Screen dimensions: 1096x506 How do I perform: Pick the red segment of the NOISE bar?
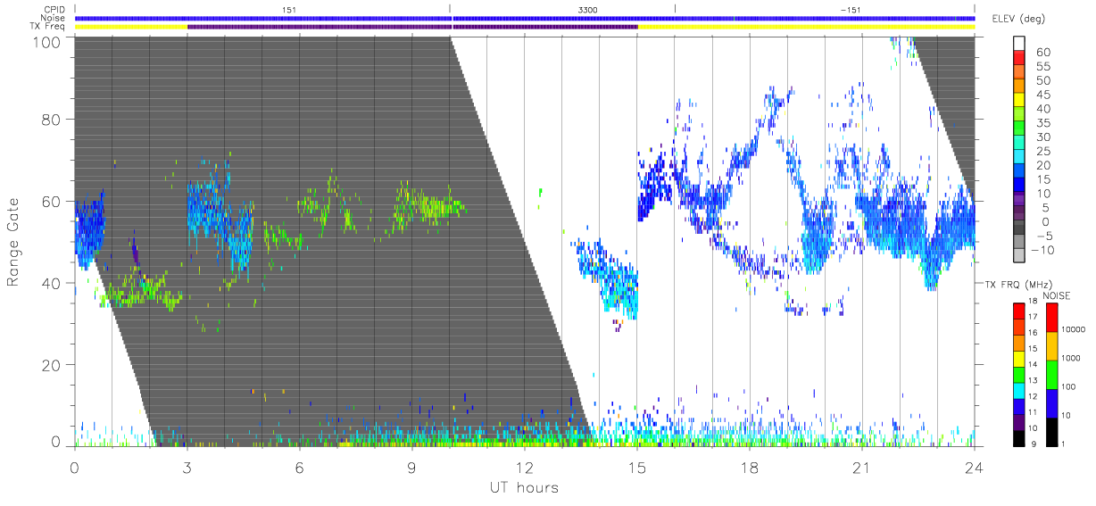[x=1050, y=318]
